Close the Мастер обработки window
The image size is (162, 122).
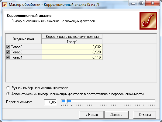[x=153, y=3]
